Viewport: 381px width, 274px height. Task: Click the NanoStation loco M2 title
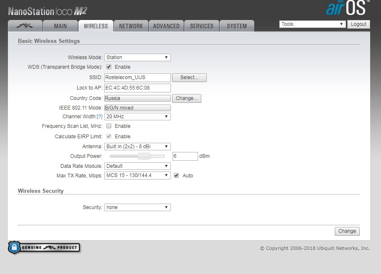pyautogui.click(x=48, y=11)
